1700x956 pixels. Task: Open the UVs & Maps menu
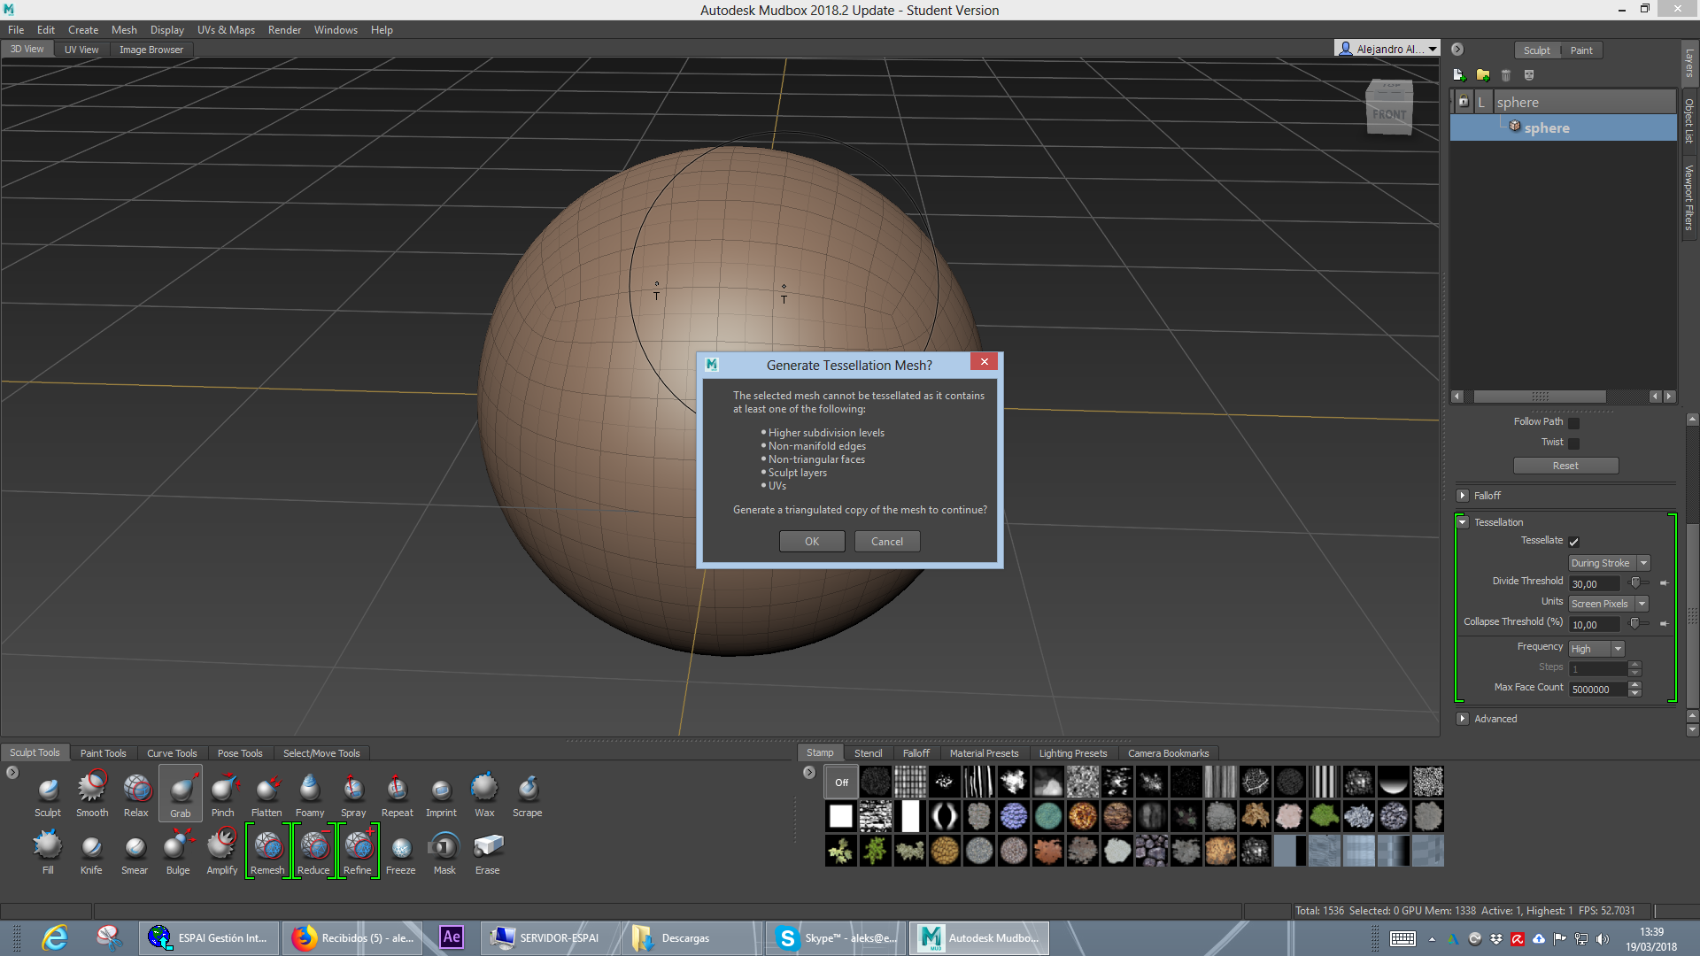(226, 29)
